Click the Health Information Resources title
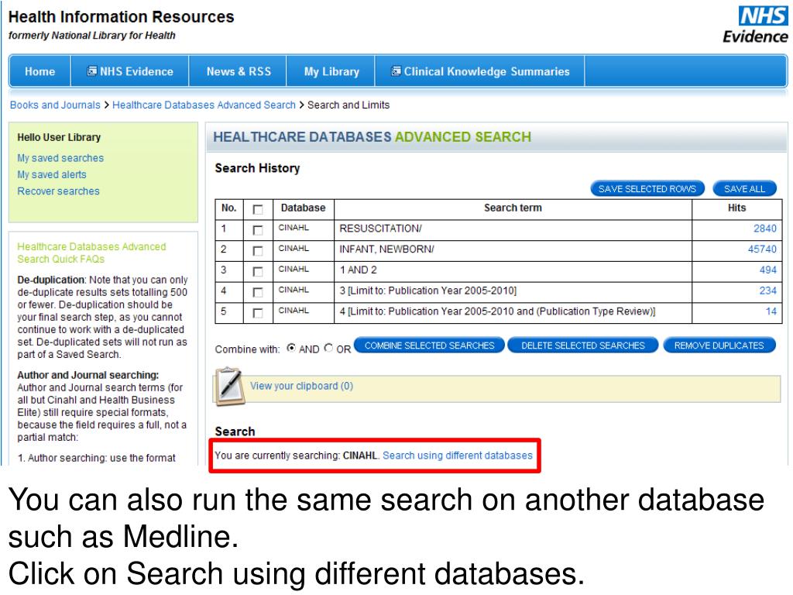 [122, 17]
